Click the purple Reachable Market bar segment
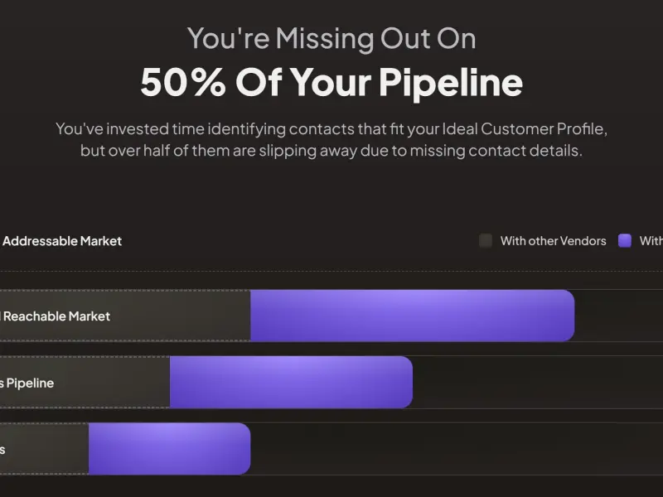Screen dimensions: 663x497 point(412,316)
